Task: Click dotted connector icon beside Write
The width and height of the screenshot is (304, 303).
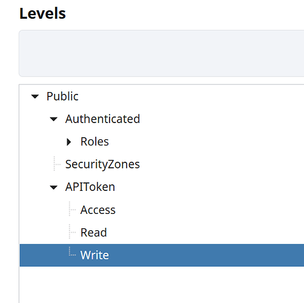Action: coord(72,252)
